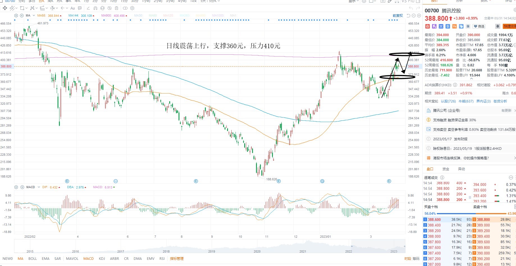Toggle the magnet snap tool
The height and width of the screenshot is (266, 516).
click(x=95, y=8)
